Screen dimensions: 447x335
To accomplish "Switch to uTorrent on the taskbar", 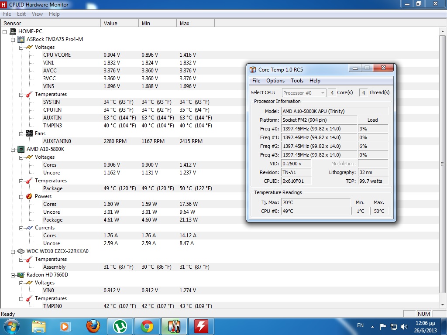I will pyautogui.click(x=120, y=326).
